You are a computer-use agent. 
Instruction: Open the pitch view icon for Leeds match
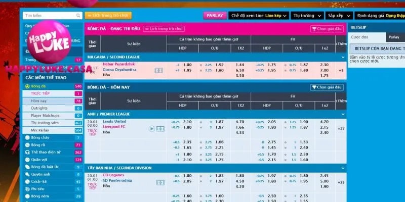click(x=159, y=128)
